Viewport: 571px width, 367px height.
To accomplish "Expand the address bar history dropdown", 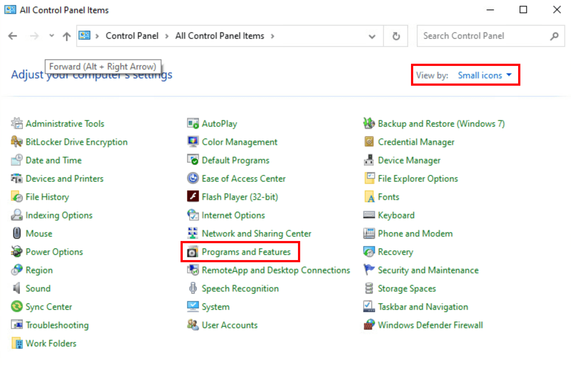I will 372,36.
